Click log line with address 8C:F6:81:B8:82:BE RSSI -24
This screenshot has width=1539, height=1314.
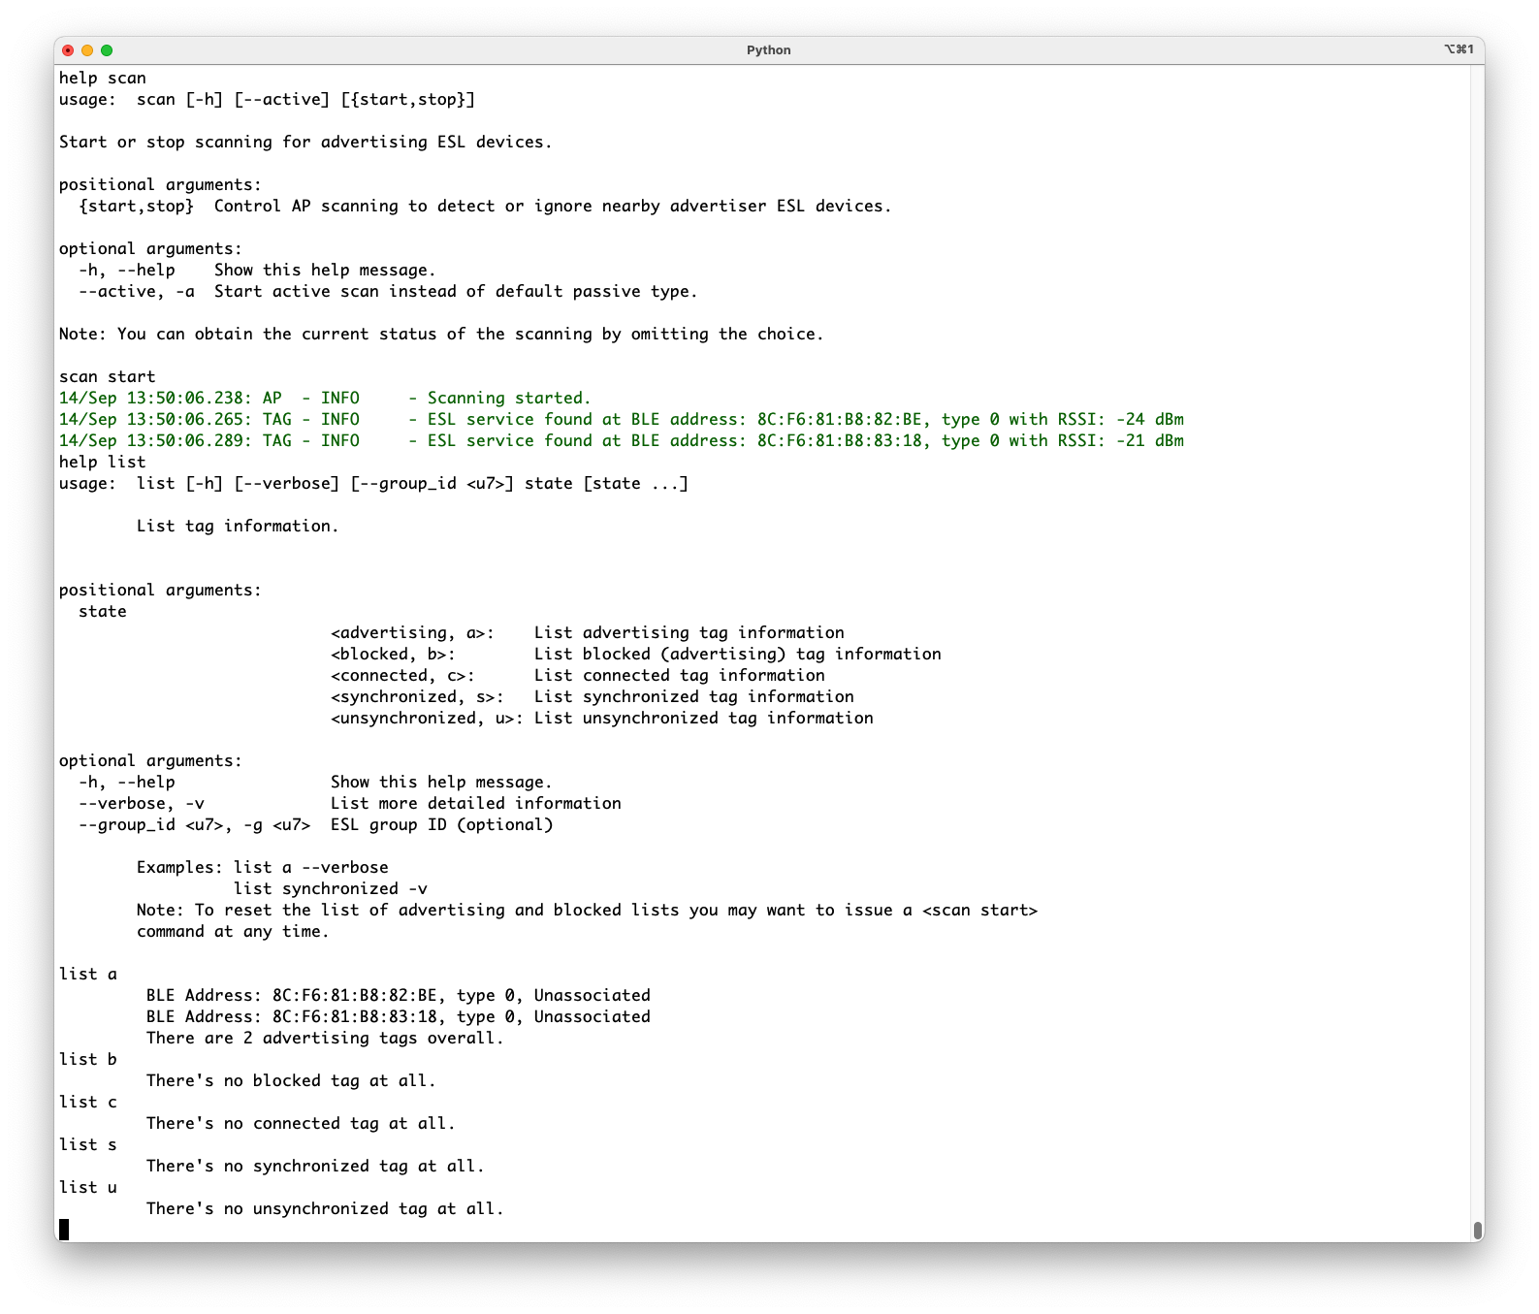622,419
